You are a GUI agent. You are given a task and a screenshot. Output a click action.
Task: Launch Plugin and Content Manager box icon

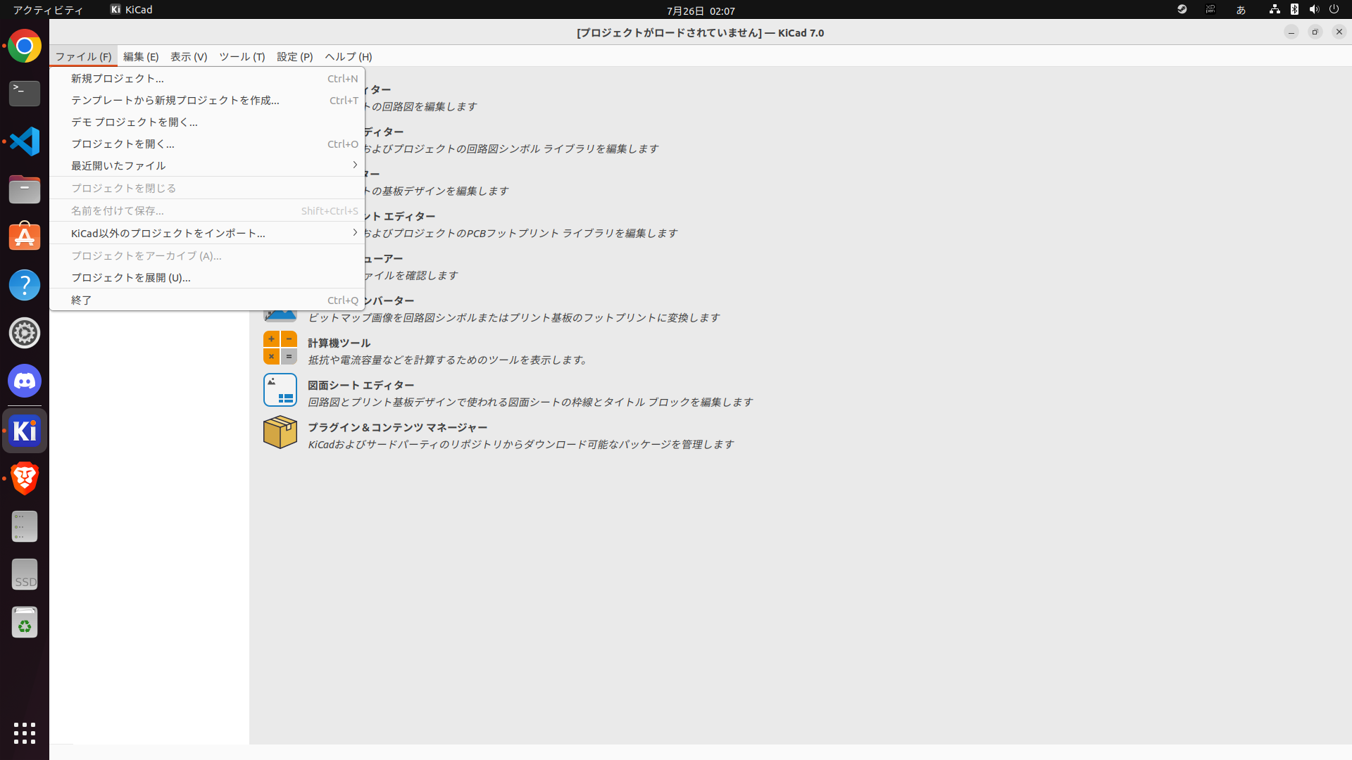coord(280,432)
